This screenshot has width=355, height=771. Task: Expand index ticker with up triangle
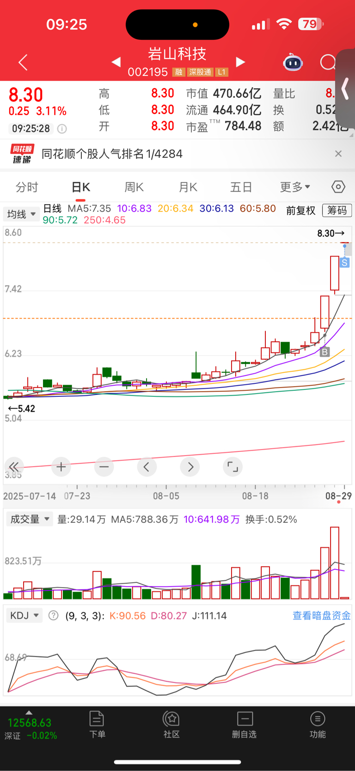(29, 713)
